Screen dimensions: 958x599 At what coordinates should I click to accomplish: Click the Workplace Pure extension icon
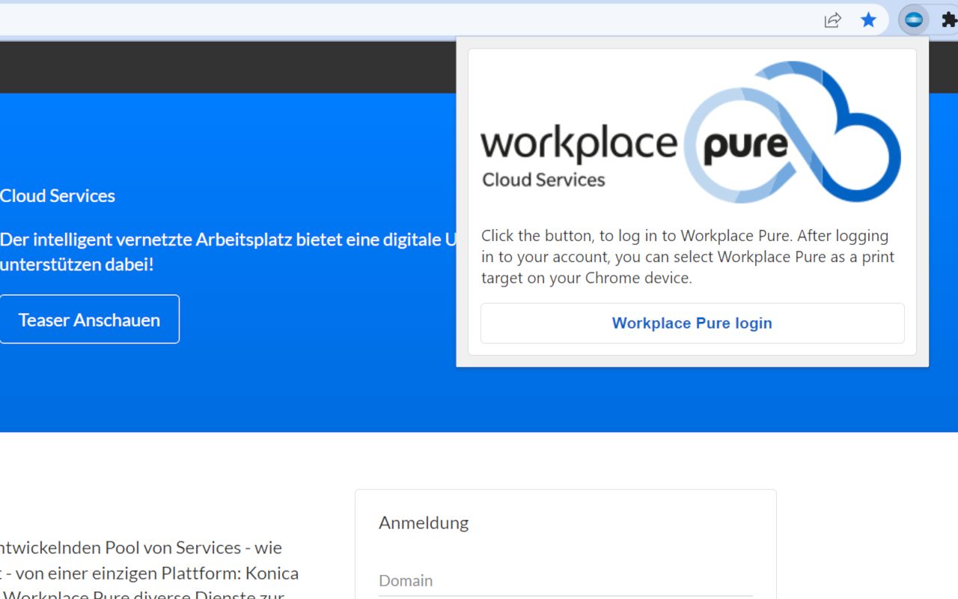[x=913, y=19]
